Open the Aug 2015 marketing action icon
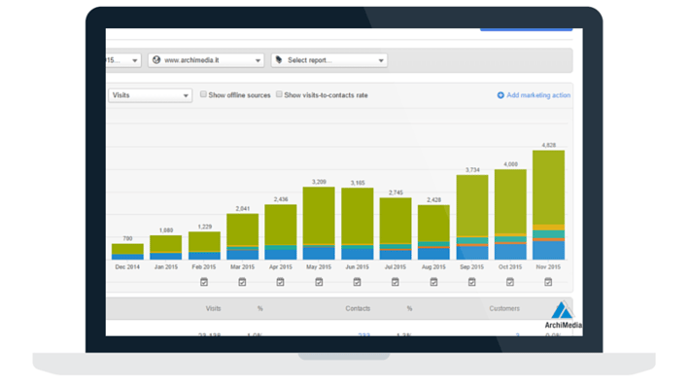 coord(433,282)
